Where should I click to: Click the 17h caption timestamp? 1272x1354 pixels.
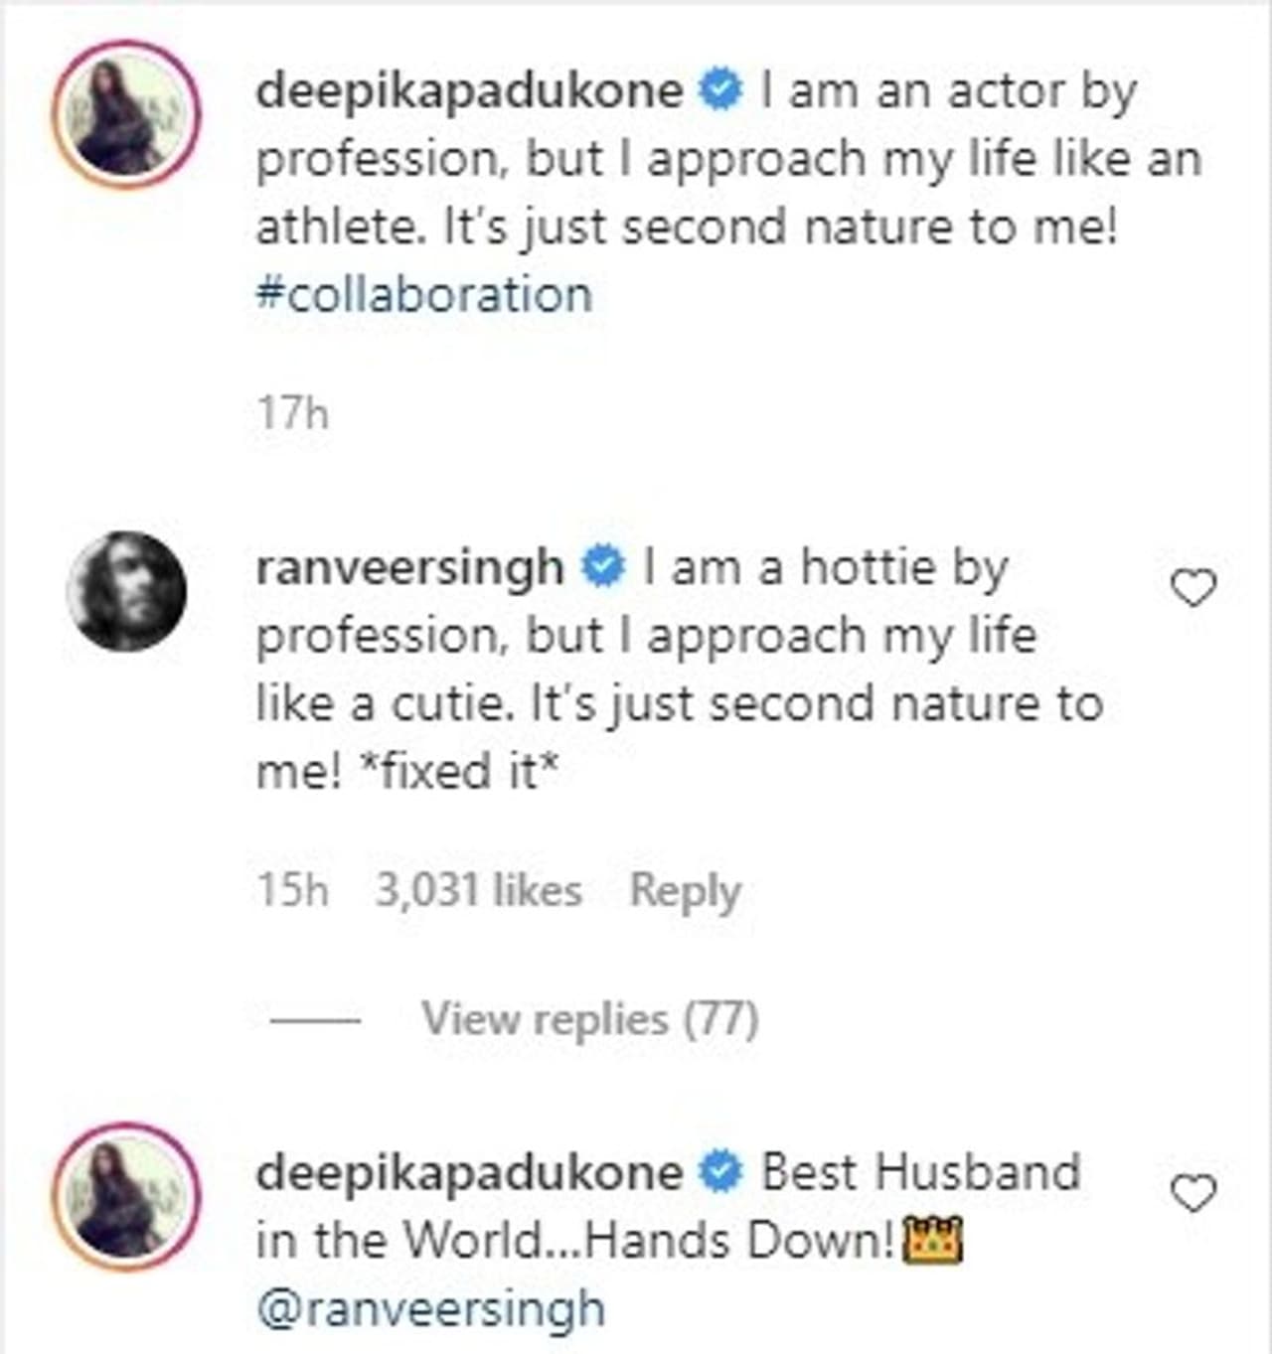(x=292, y=412)
